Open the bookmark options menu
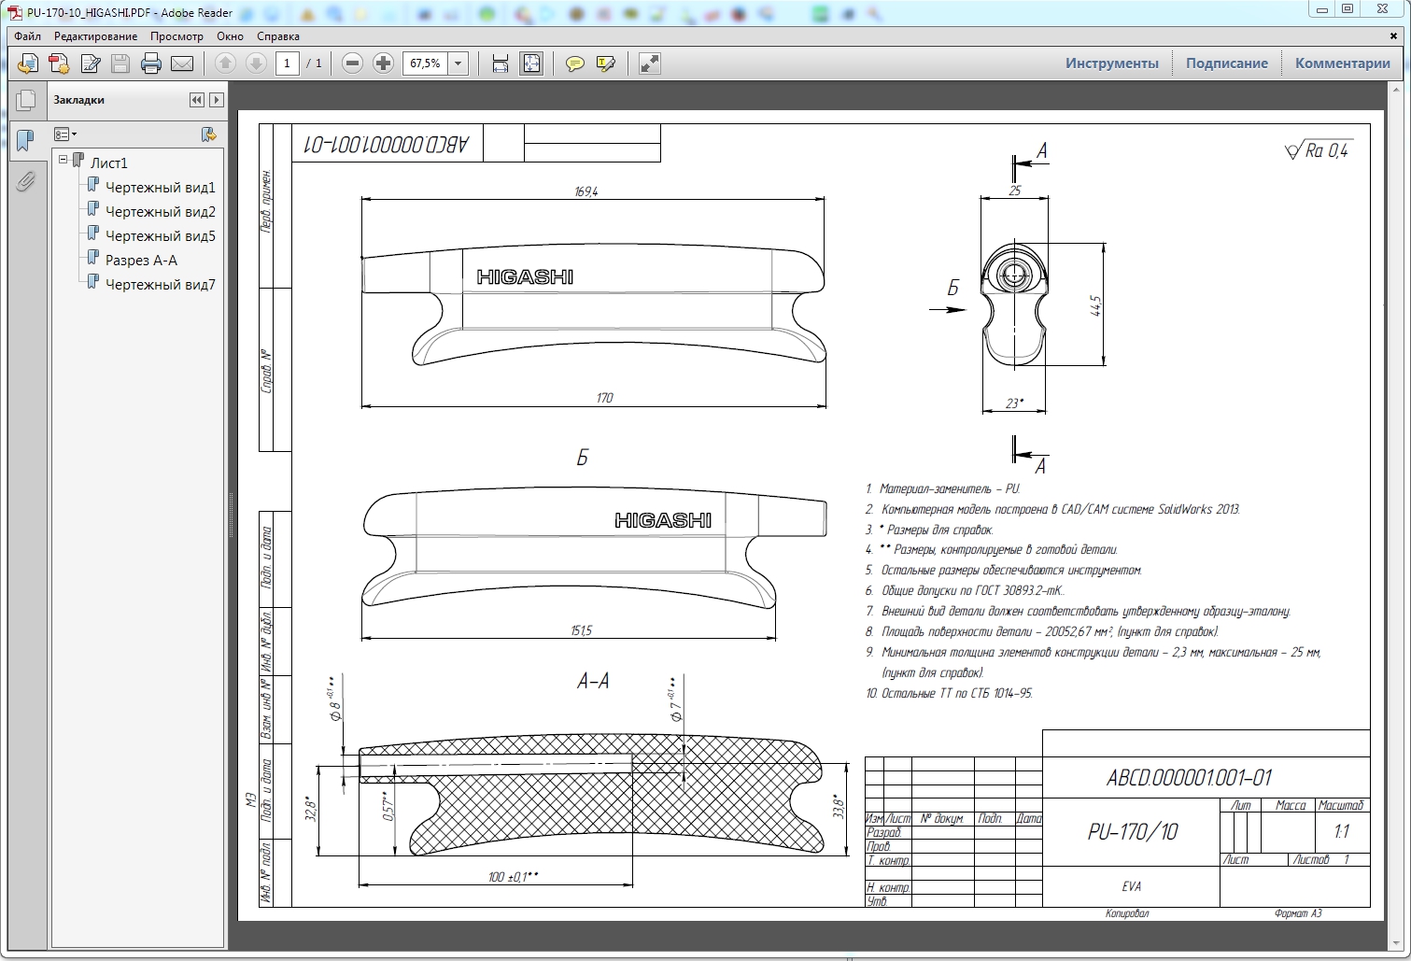 [65, 134]
